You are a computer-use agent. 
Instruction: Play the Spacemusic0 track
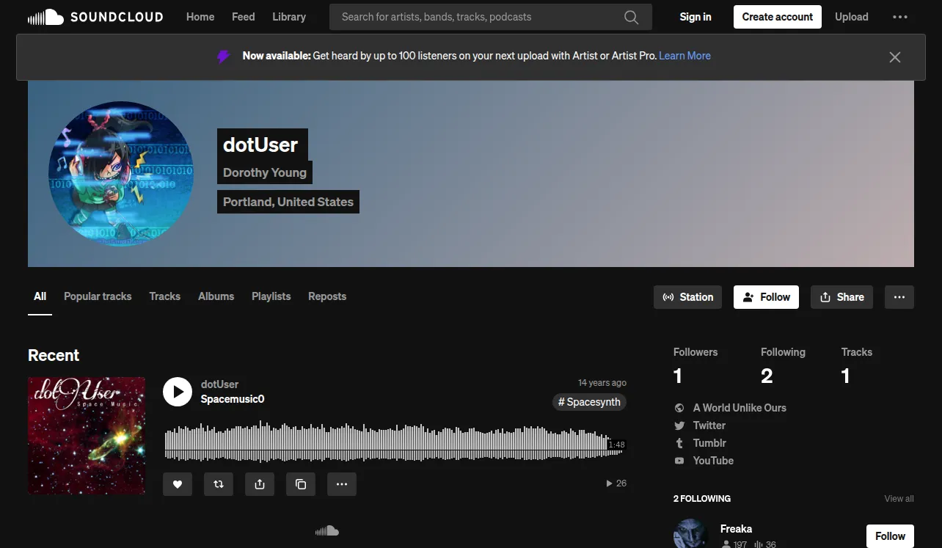pyautogui.click(x=178, y=392)
